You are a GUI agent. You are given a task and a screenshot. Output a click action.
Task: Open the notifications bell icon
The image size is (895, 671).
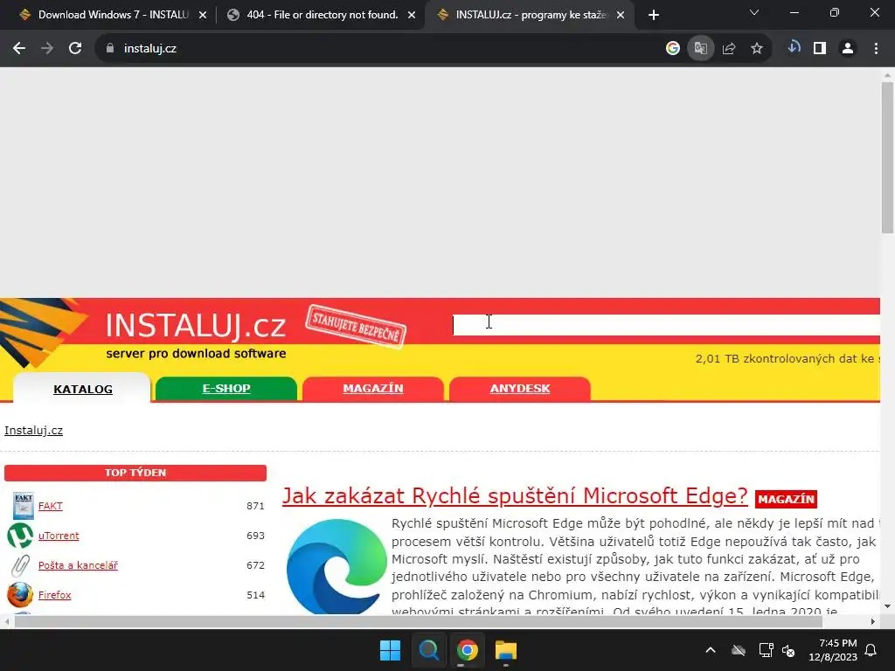coord(871,650)
